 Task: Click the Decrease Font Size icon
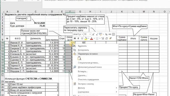pyautogui.click(x=97, y=34)
